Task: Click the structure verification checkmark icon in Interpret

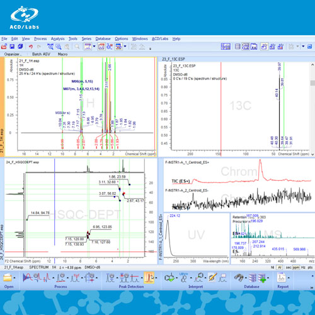Action: tap(169, 278)
